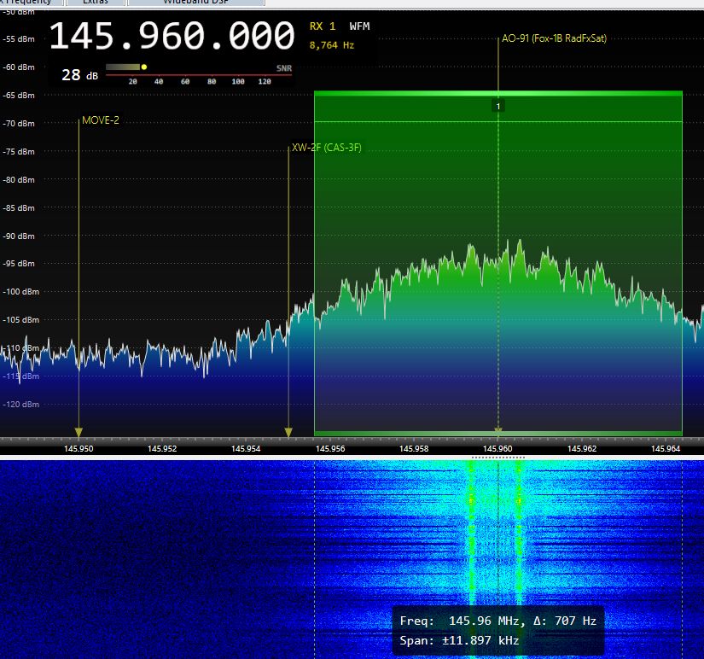Screen dimensions: 704x659
Task: Click 145.952 on the frequency axis
Action: pyautogui.click(x=162, y=448)
